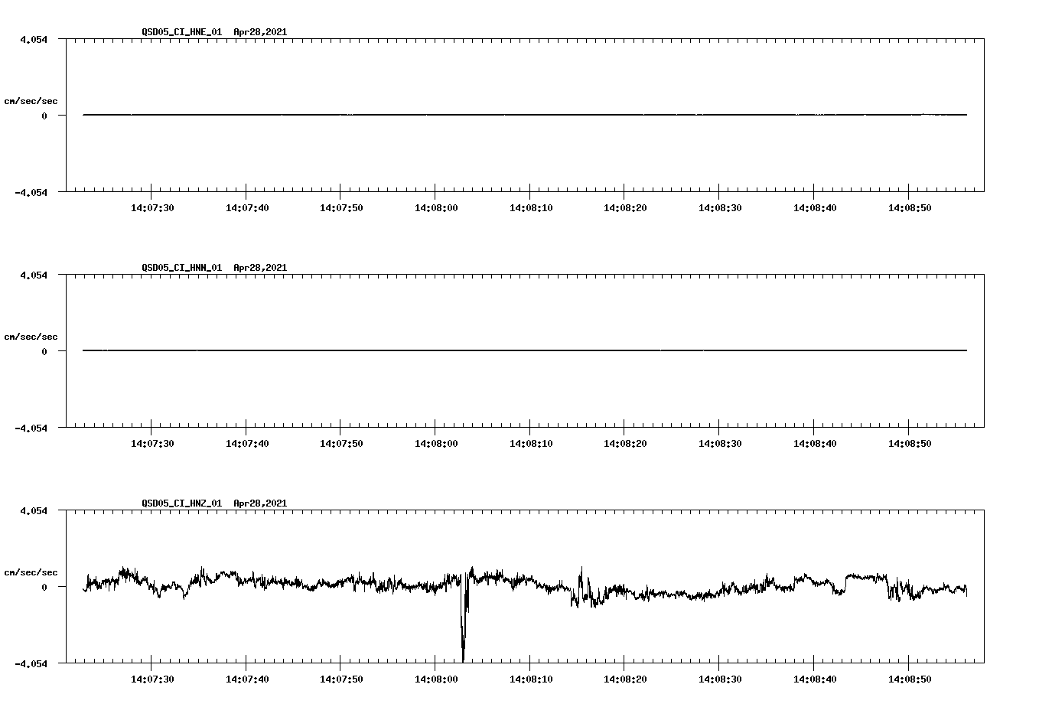Screen dimensions: 1039x707
Task: Click the 14:08:50 time tick under the bottom trace
Action: tap(910, 678)
